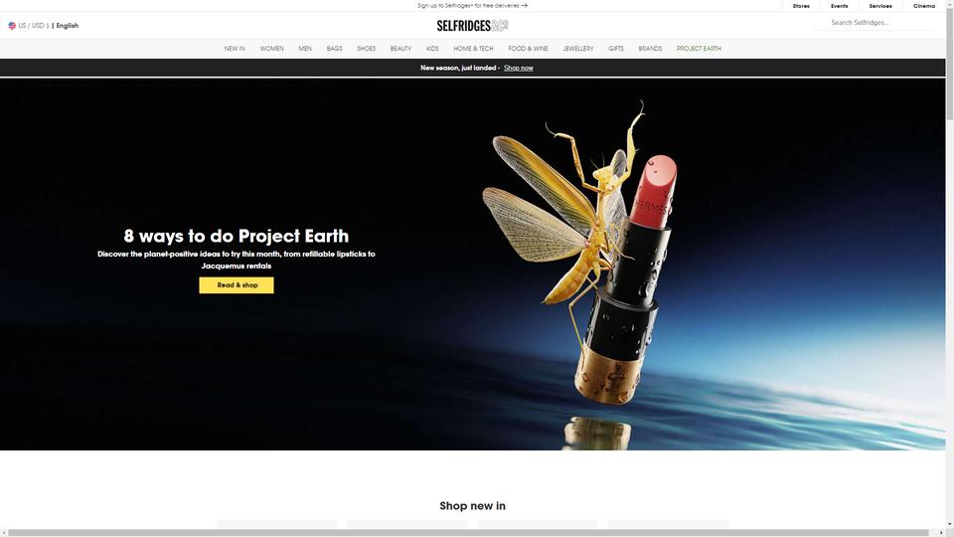
Task: Click the Hermès lipstick hero image
Action: pyautogui.click(x=473, y=265)
